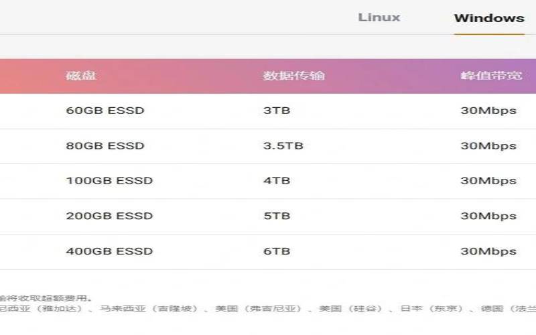536x335 pixels.
Task: Click the 3TB data transfer value
Action: tap(277, 111)
